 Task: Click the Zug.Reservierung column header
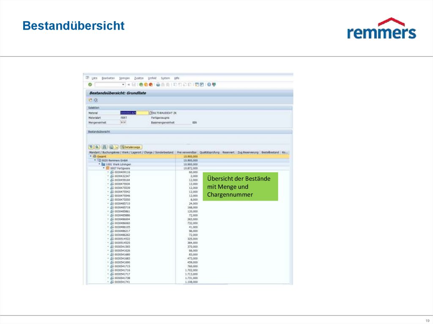[x=248, y=152]
